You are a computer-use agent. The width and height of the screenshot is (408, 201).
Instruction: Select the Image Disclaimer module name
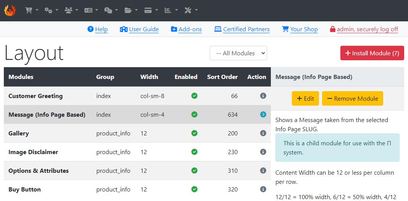pyautogui.click(x=33, y=152)
